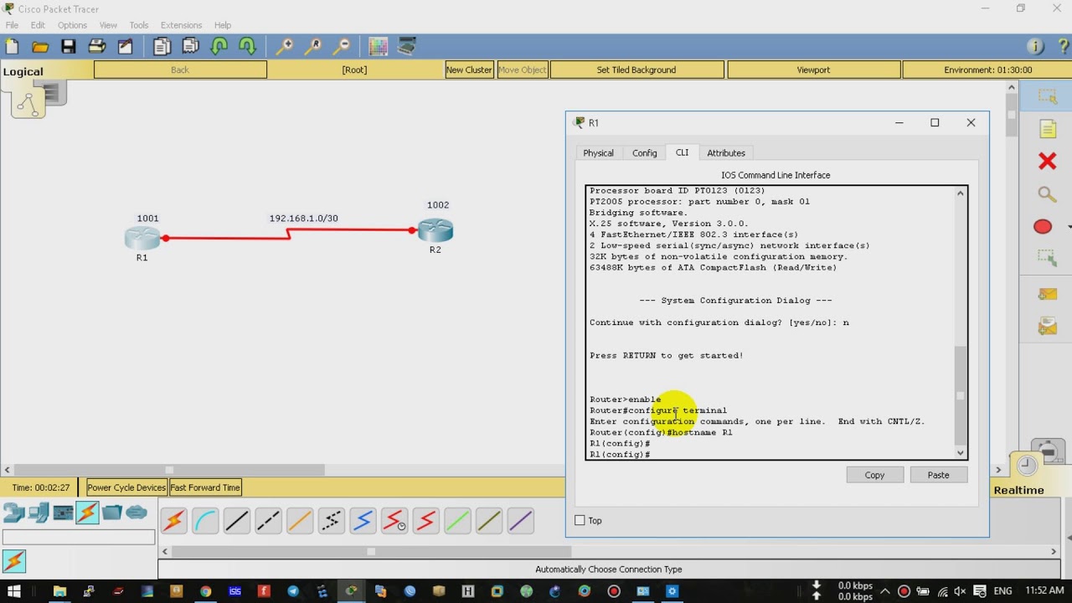1072x603 pixels.
Task: Pick the Copper Cross-Over dashed cable
Action: (x=268, y=521)
